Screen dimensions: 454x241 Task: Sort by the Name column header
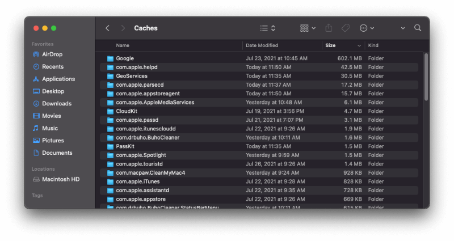pos(123,45)
